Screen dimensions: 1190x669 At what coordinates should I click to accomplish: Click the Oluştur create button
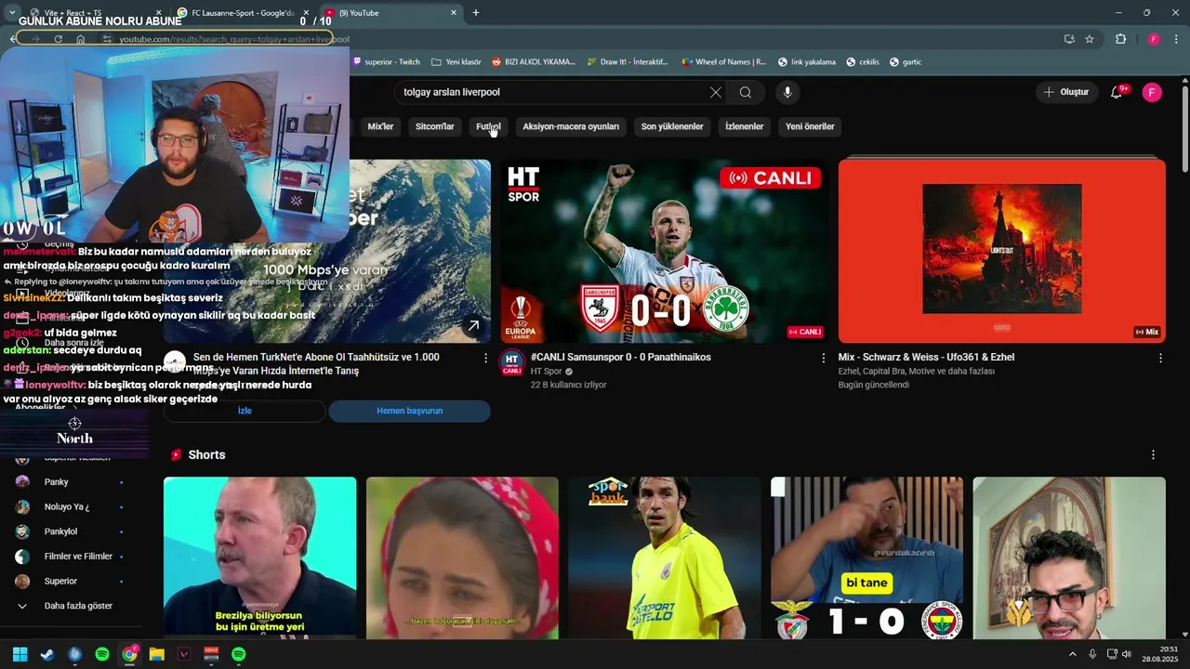pos(1065,92)
